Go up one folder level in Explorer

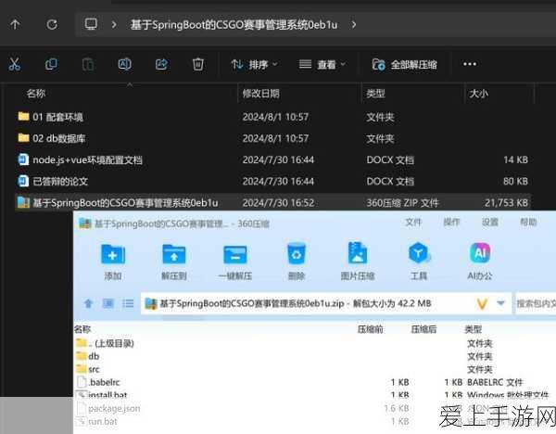coord(15,24)
